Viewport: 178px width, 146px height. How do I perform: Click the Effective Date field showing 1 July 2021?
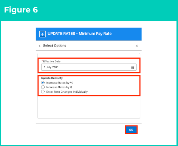point(89,67)
